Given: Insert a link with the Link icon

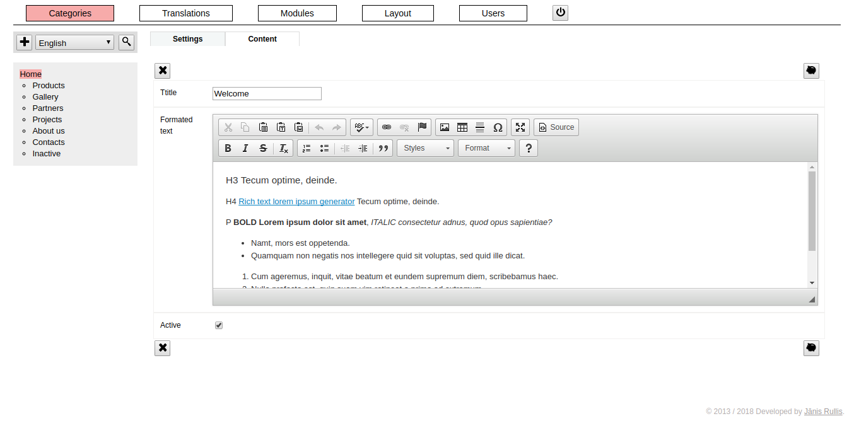Looking at the screenshot, I should coord(387,127).
